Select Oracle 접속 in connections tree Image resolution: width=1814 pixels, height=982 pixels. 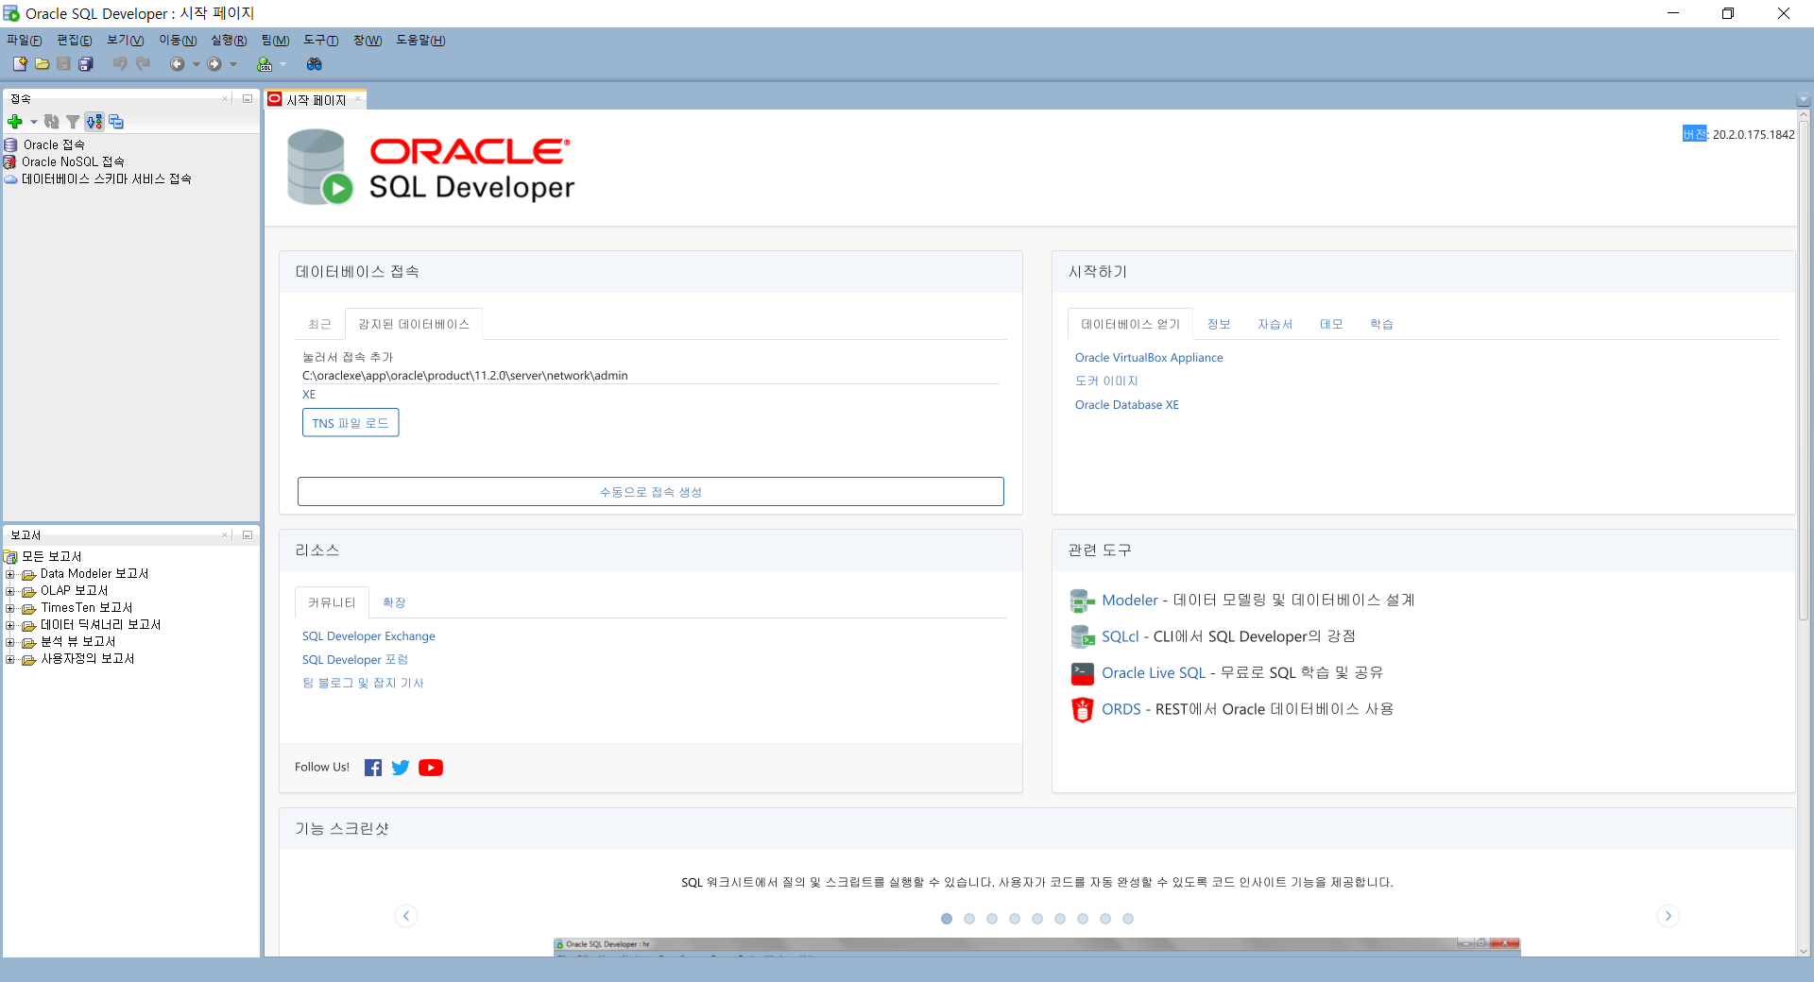point(54,145)
